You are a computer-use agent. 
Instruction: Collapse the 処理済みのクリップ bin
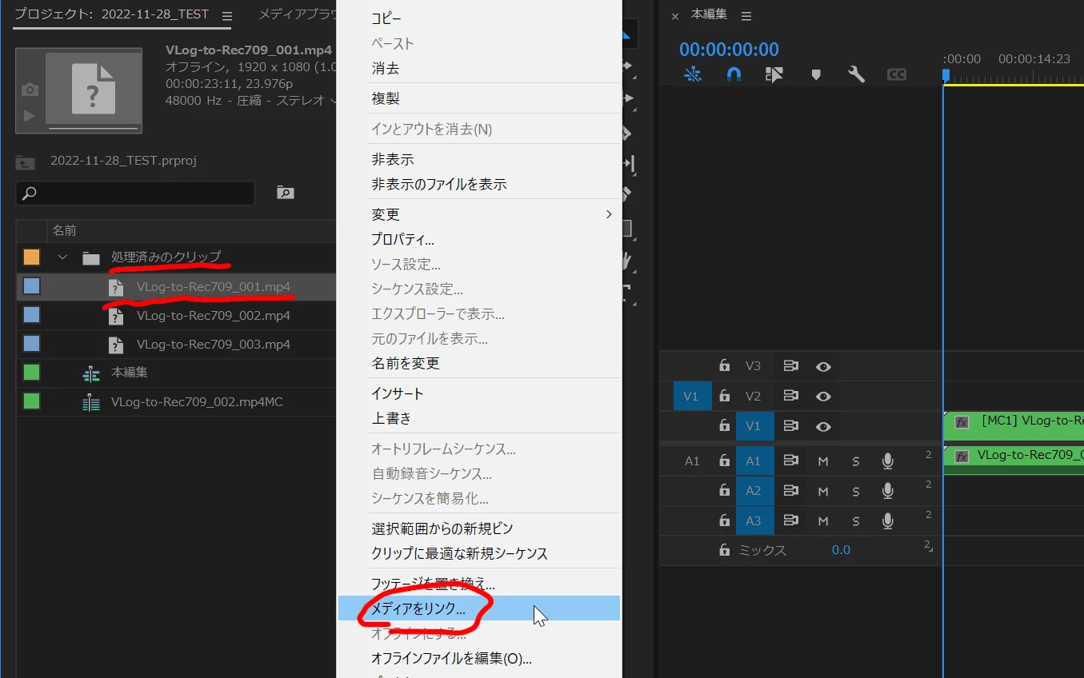(x=62, y=257)
